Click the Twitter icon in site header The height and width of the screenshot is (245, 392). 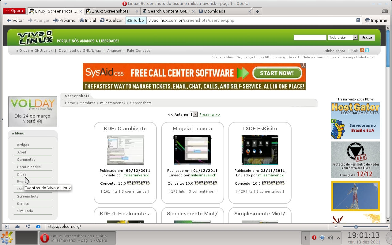[367, 50]
